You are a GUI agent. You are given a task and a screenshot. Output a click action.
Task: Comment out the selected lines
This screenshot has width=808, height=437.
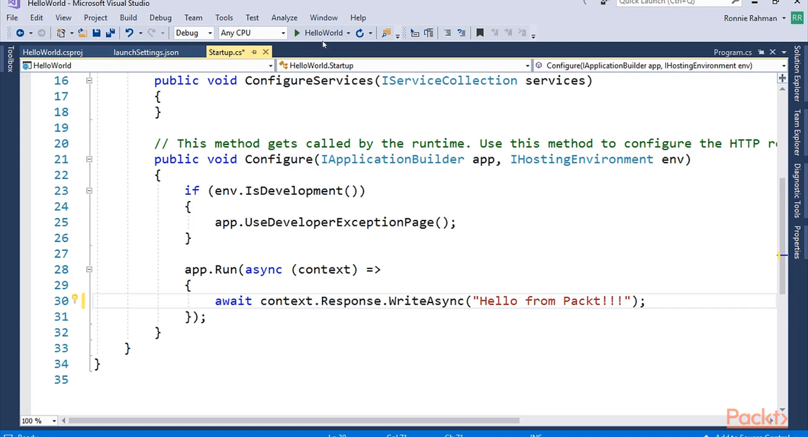tap(448, 33)
